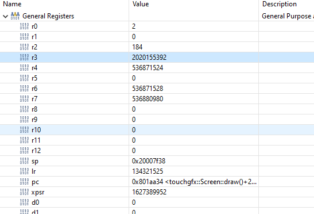The image size is (314, 214).
Task: Click xpsr value 1627389952
Action: click(149, 192)
